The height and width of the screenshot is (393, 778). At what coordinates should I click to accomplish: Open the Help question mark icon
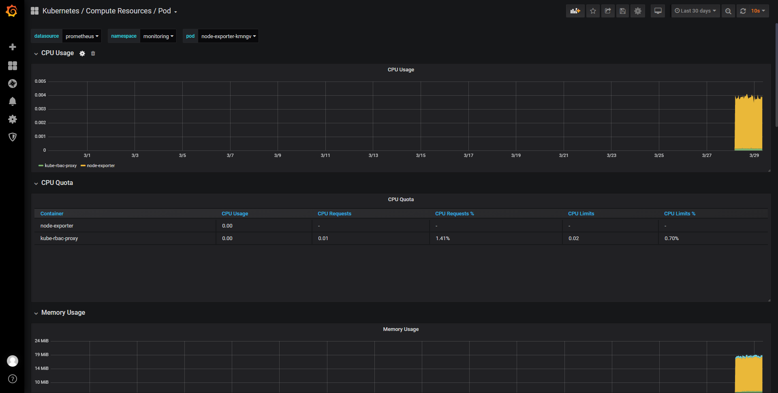pyautogui.click(x=13, y=379)
